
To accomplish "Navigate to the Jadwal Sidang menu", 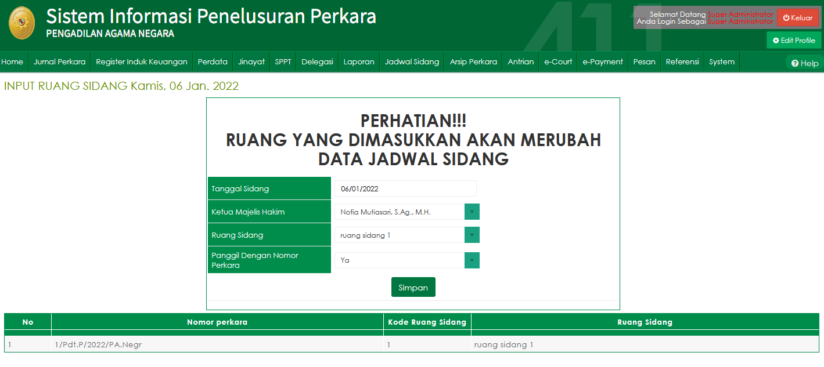I will 412,61.
